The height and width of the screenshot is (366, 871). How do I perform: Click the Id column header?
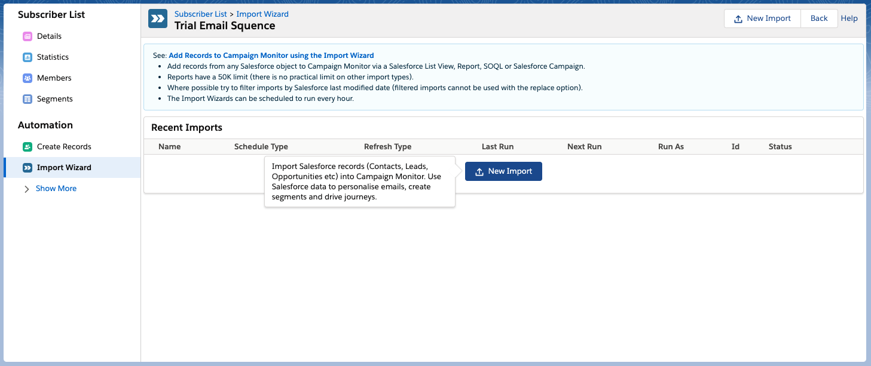(x=735, y=147)
